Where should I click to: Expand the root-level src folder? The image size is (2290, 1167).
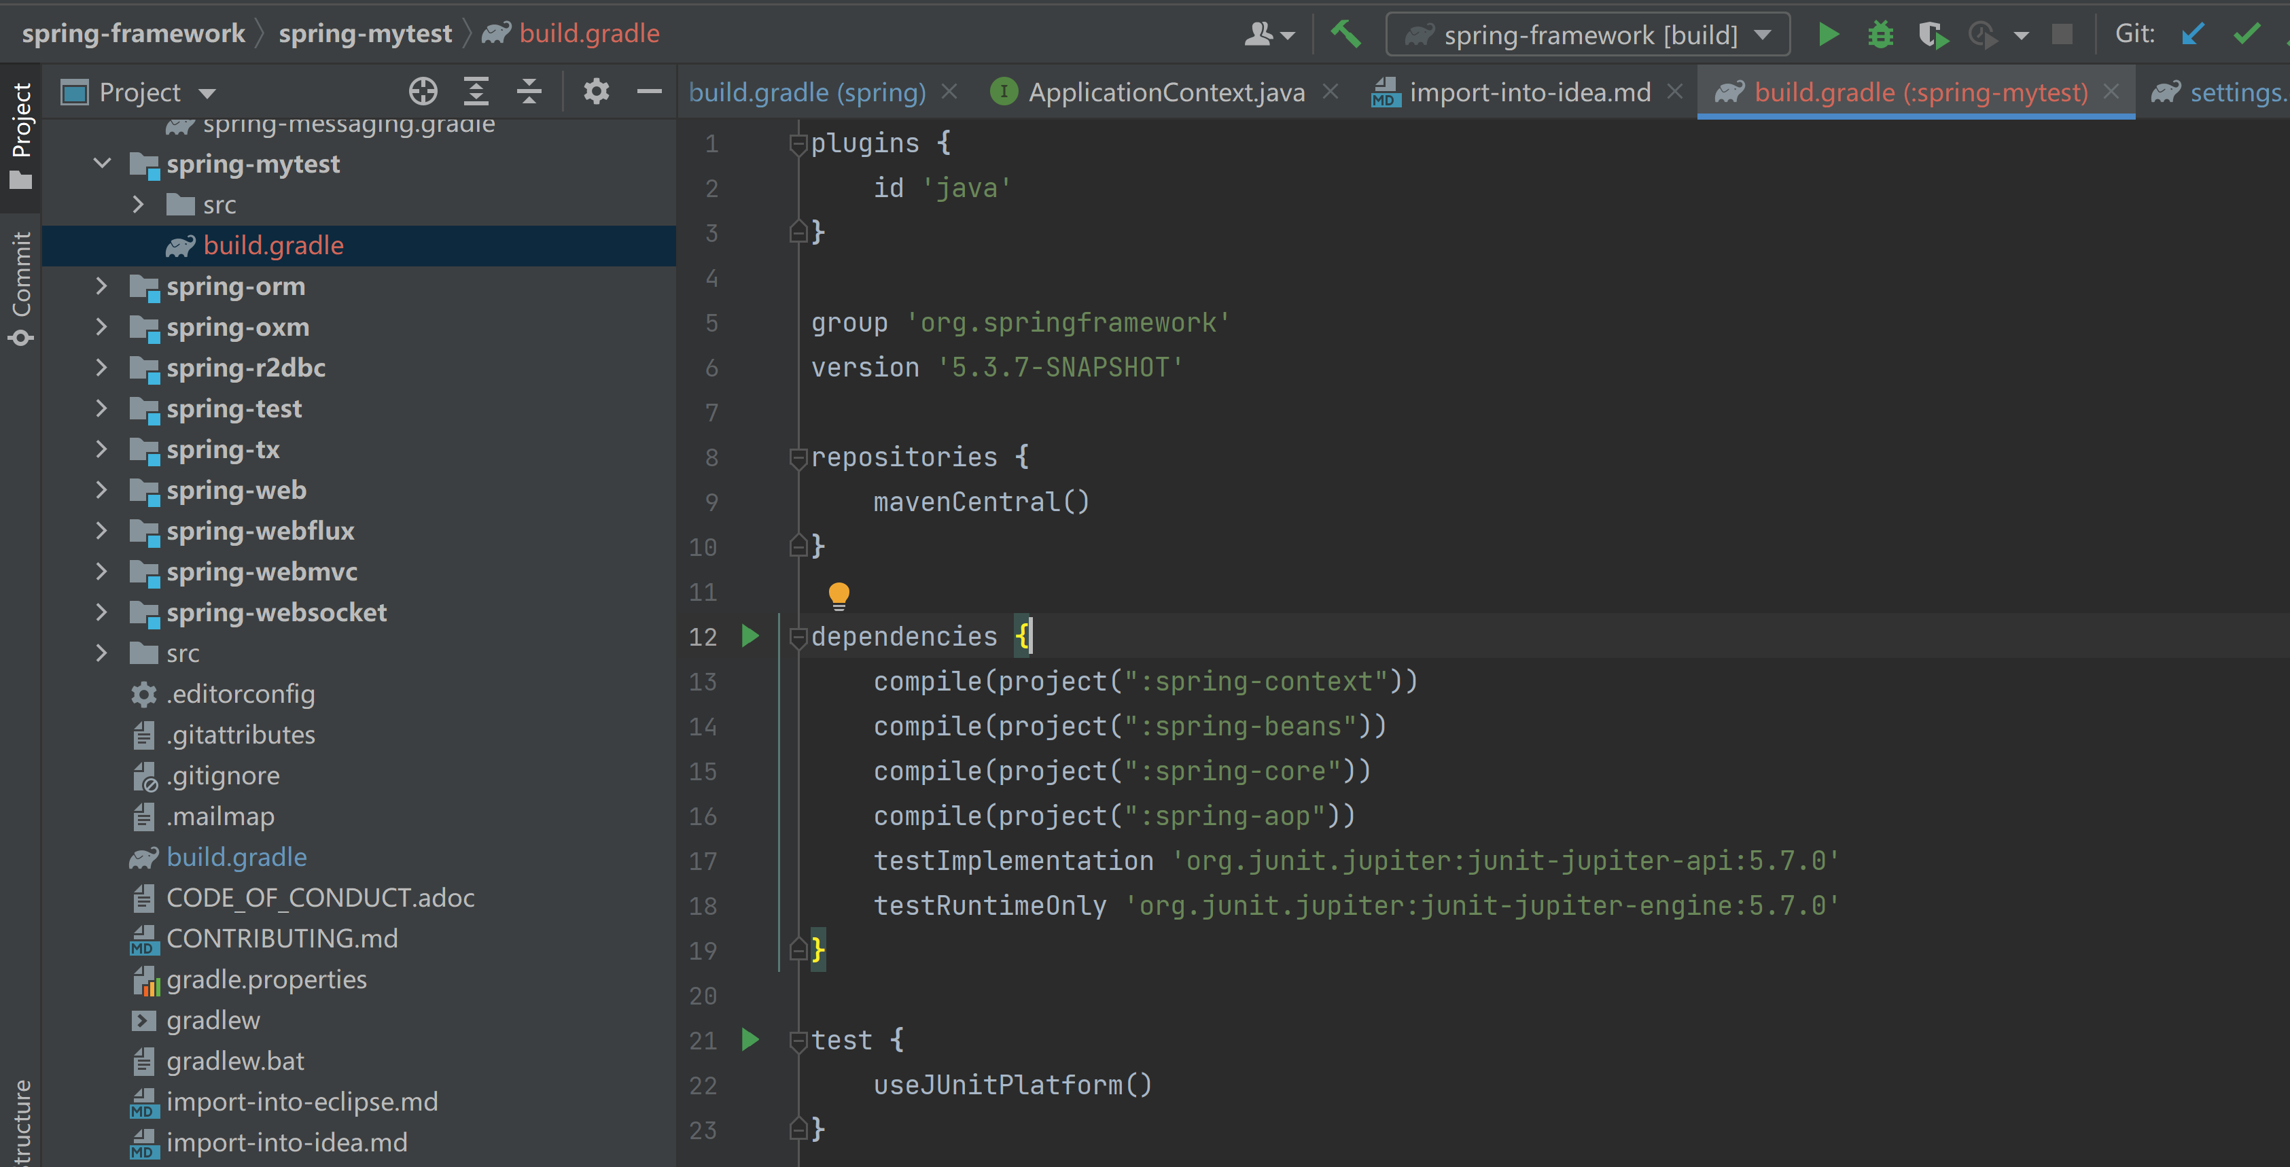[101, 653]
